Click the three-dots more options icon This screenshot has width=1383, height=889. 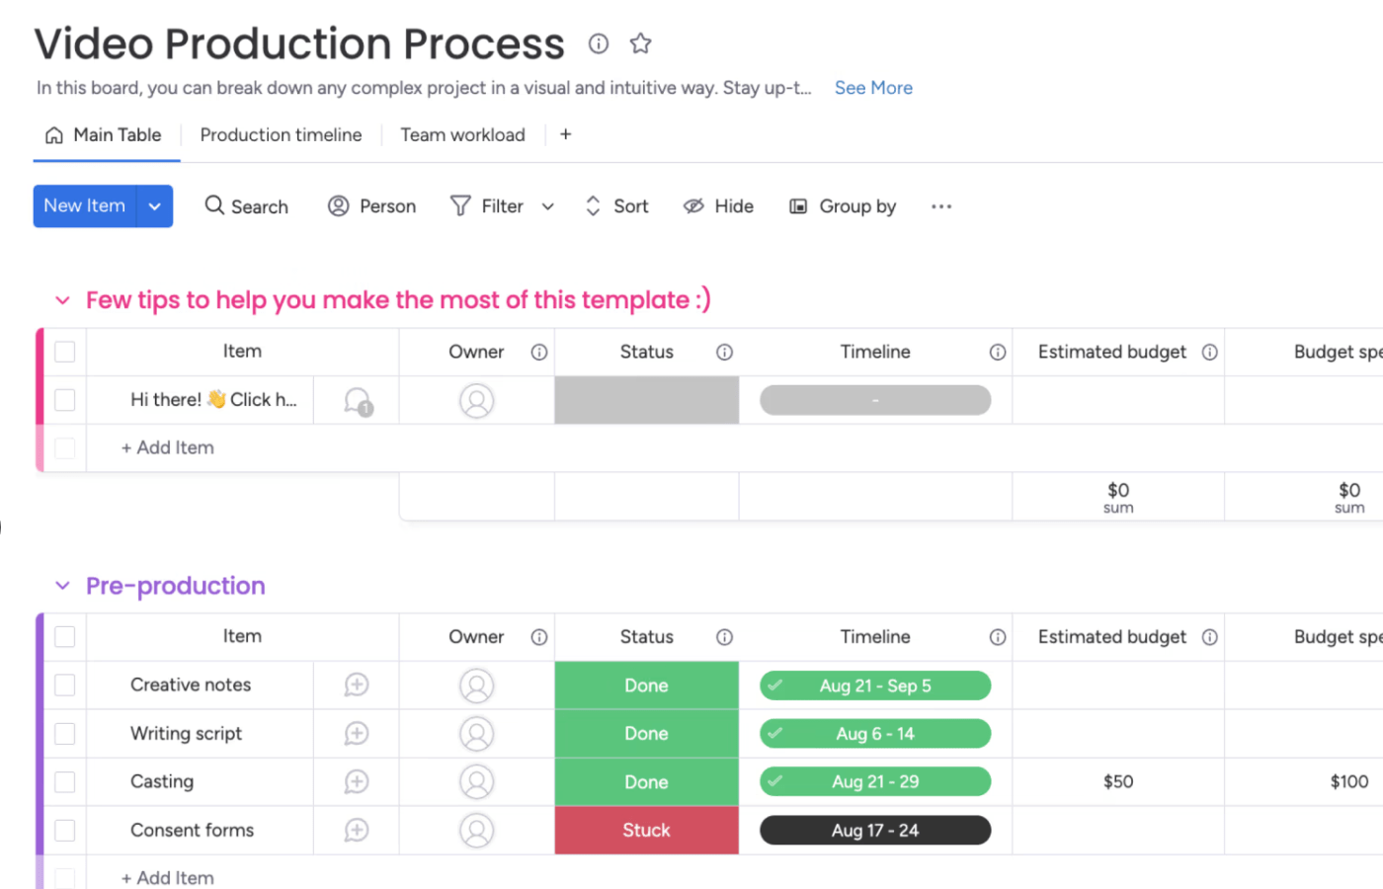[940, 206]
